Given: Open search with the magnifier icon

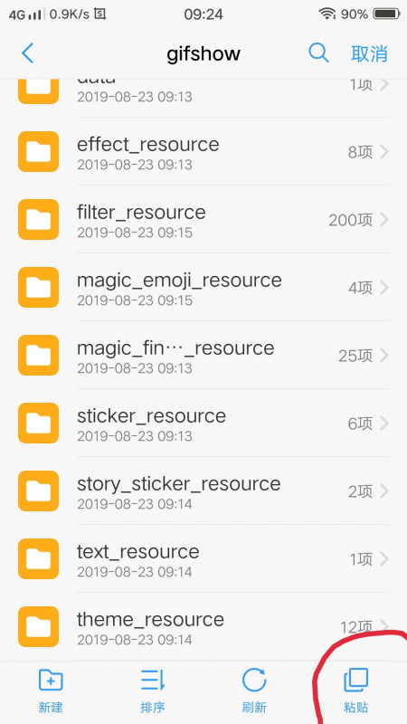Looking at the screenshot, I should (x=318, y=53).
